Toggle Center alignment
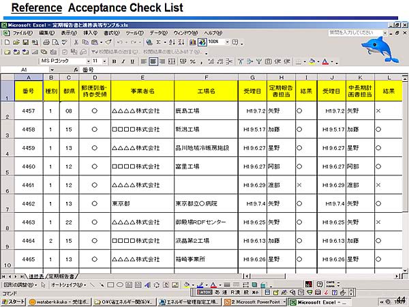Screen dimensions: 409x307 [x=153, y=61]
